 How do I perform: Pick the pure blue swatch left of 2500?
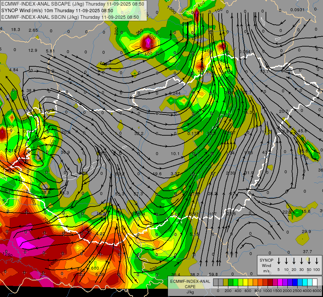coord(295,282)
